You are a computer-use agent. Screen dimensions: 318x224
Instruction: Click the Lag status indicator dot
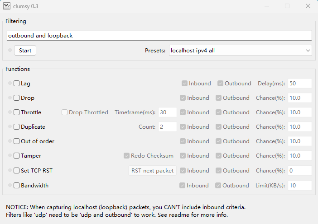pyautogui.click(x=10, y=83)
